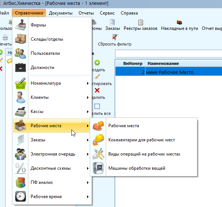Click the washing machine Машины обработки icon
This screenshot has height=207, width=222.
point(98,168)
